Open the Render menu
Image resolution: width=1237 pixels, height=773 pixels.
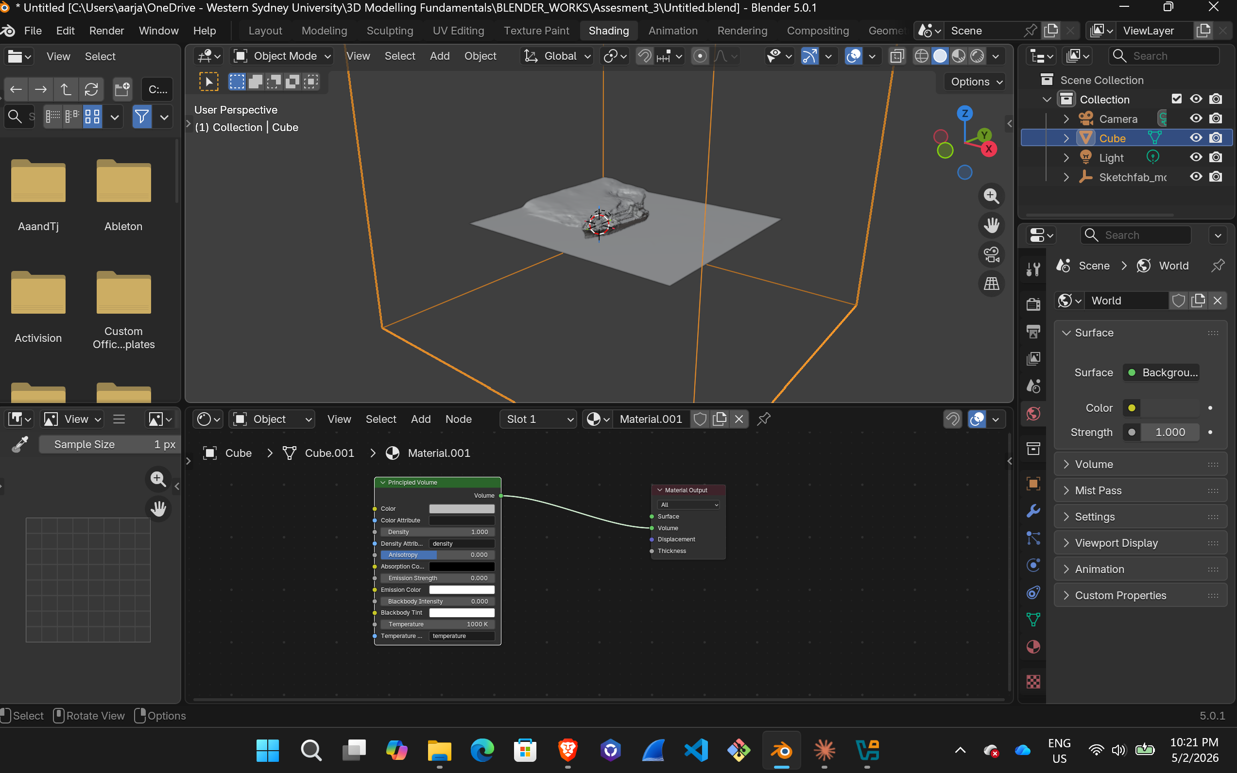pyautogui.click(x=106, y=31)
